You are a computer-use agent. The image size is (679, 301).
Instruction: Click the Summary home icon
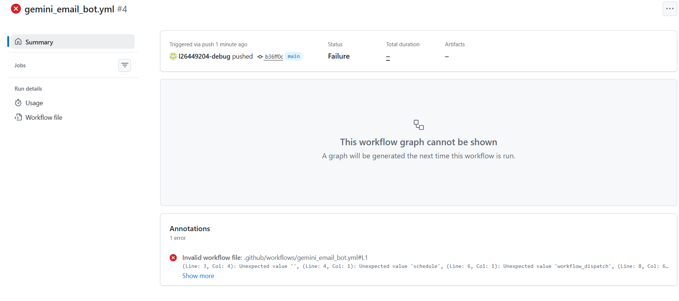pos(18,42)
